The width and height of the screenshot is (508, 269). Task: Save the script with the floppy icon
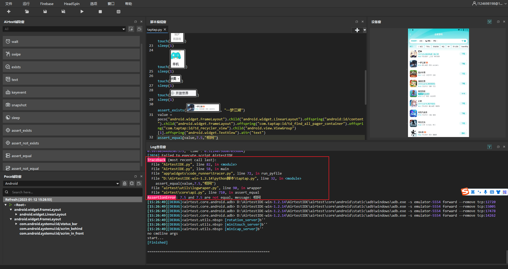pos(45,12)
